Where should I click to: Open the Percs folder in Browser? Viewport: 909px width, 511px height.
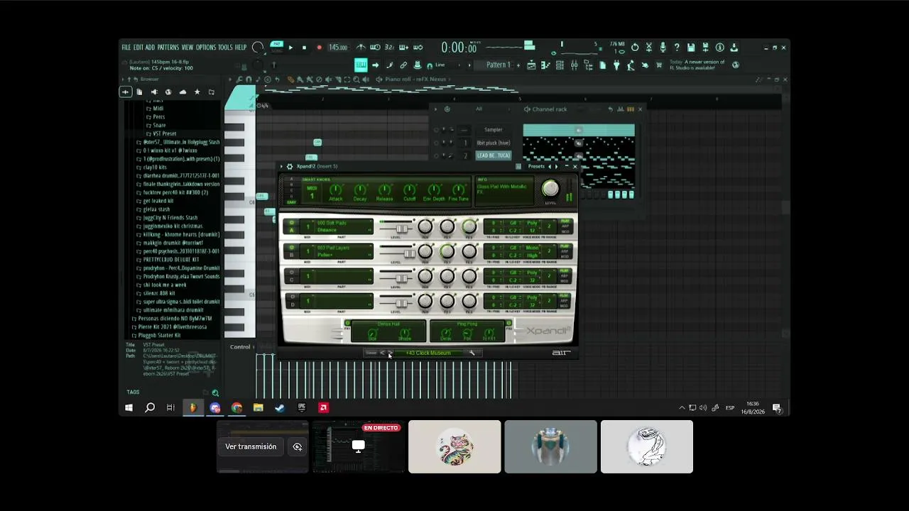click(x=158, y=117)
